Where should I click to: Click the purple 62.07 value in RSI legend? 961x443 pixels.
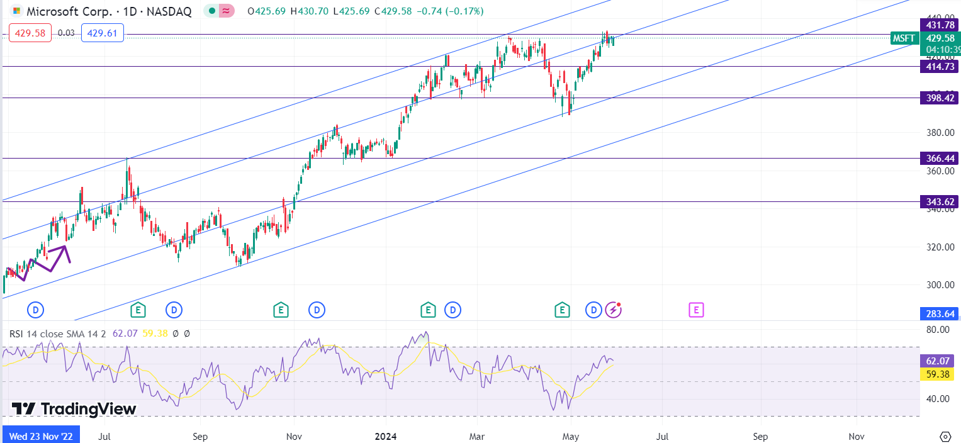[125, 334]
